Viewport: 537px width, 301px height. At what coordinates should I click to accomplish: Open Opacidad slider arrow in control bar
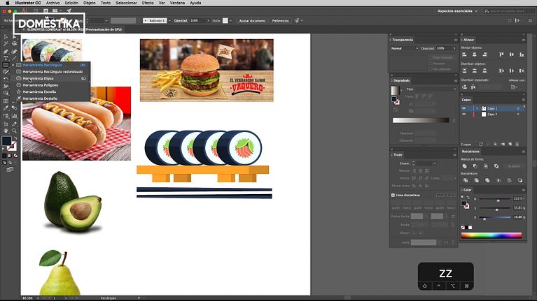coord(207,20)
